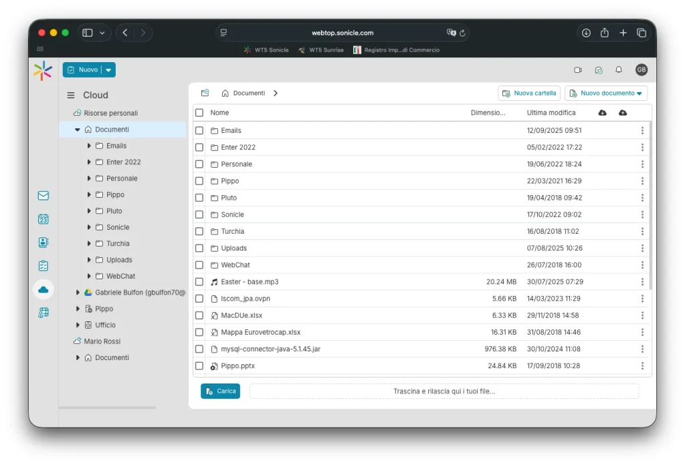The height and width of the screenshot is (465, 685).
Task: Click the Nuova cartella button
Action: coord(529,94)
